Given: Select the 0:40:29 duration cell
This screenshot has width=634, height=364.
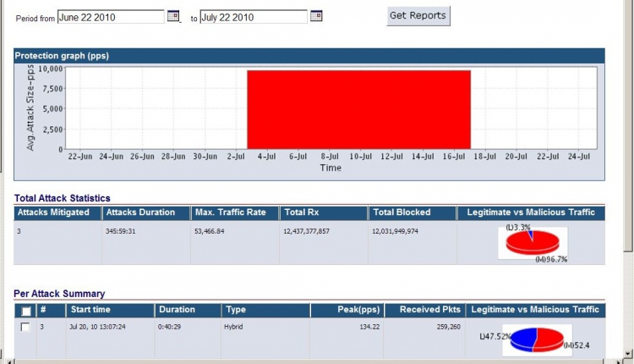Looking at the screenshot, I should [x=169, y=327].
